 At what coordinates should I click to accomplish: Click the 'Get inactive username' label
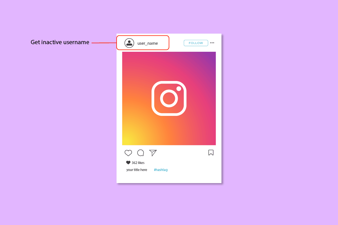point(60,42)
